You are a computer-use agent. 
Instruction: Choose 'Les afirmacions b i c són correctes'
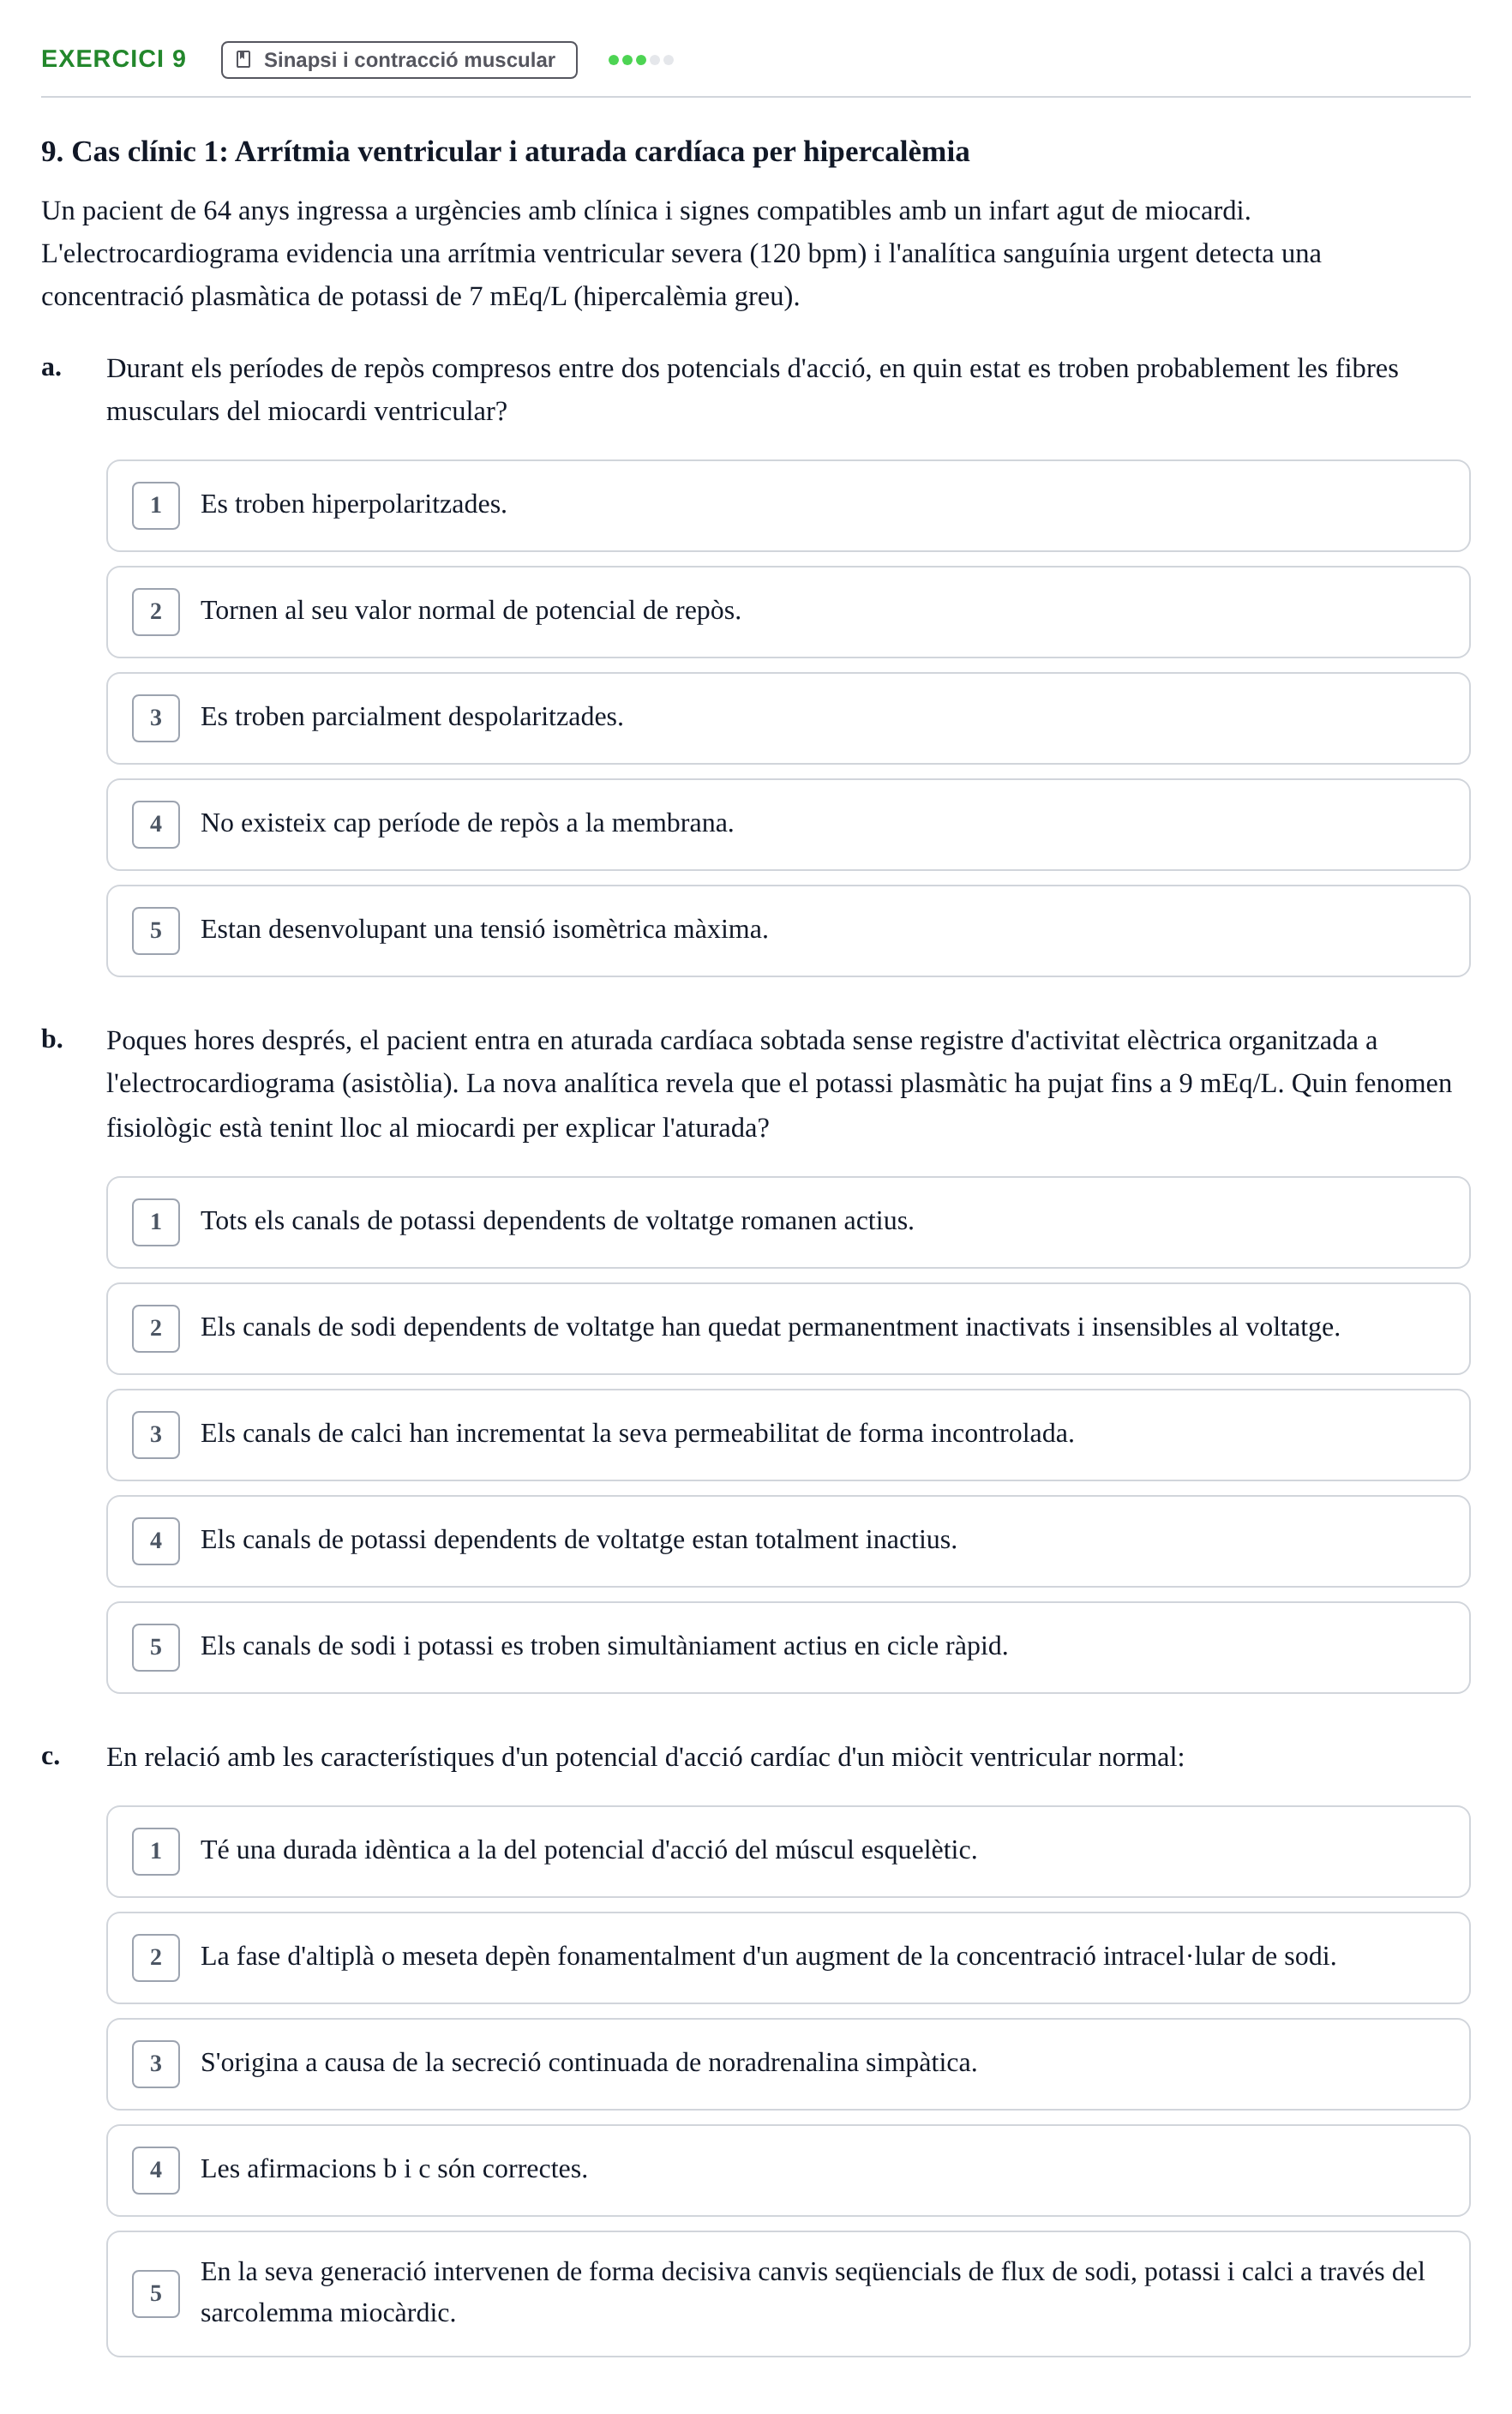click(788, 2171)
